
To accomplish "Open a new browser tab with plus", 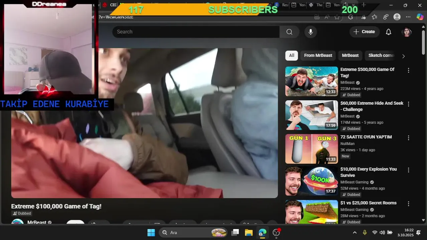I will (364, 5).
